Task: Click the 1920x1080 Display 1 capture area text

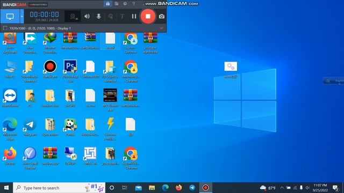Action: [x=40, y=28]
